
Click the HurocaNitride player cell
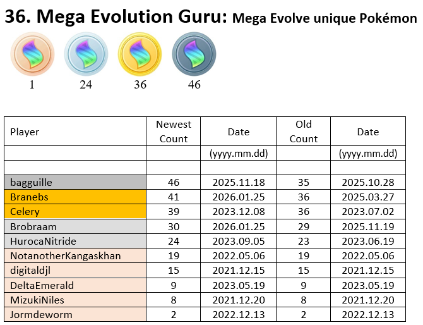(x=43, y=241)
